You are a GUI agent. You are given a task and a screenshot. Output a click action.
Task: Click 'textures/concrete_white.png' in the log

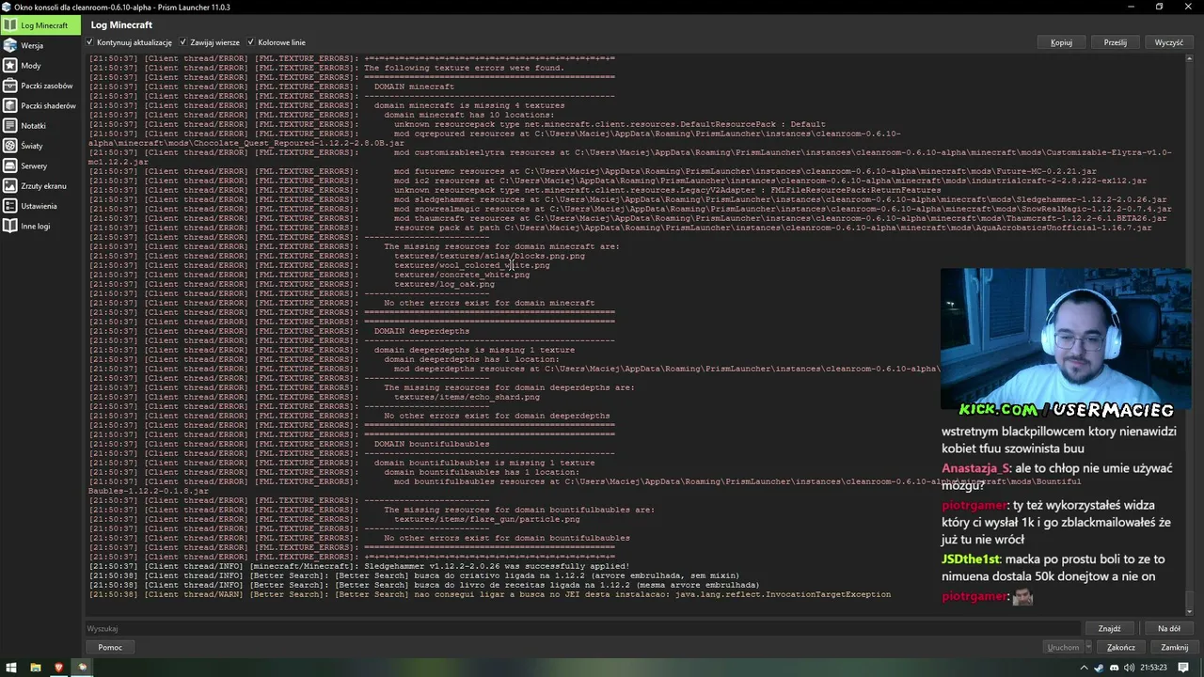click(x=461, y=275)
